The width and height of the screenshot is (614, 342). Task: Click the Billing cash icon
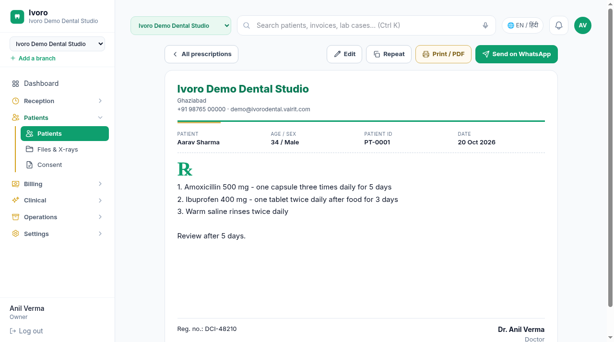[x=15, y=184]
